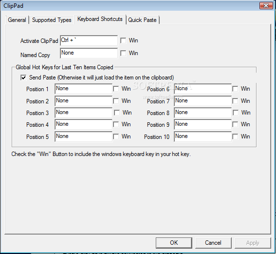Screen dimensions: 276x254
Task: Check the Win box for Position 7
Action: click(235, 101)
